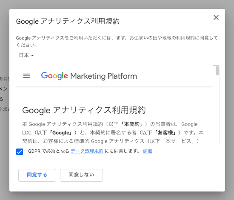Click the small arrow beside 日本

click(x=32, y=55)
